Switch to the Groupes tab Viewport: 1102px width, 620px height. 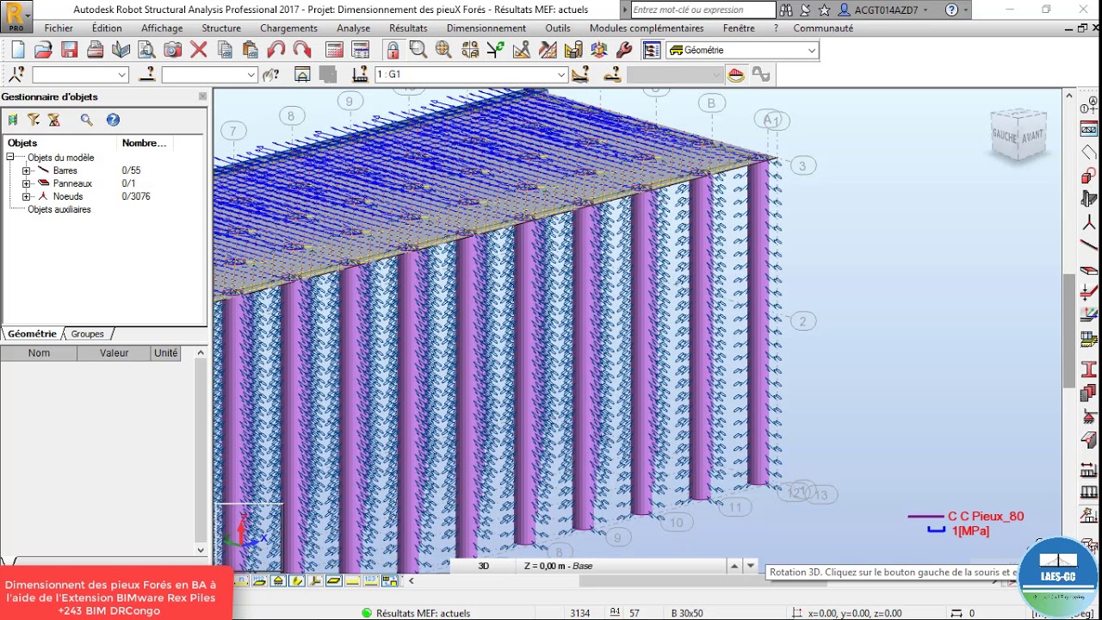(87, 334)
